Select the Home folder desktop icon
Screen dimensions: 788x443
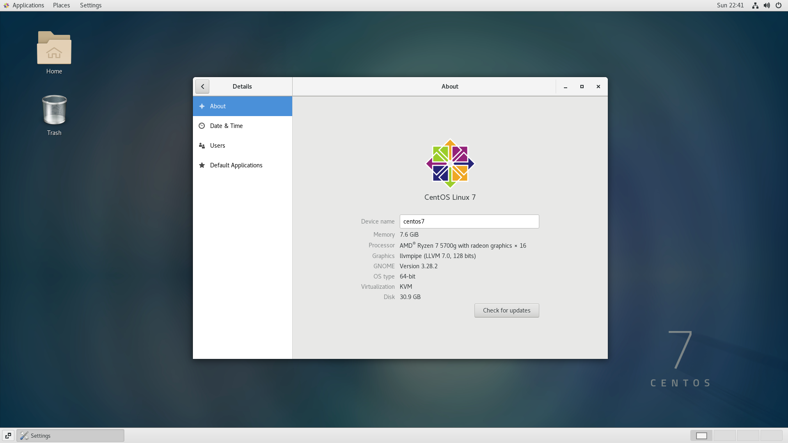[54, 48]
